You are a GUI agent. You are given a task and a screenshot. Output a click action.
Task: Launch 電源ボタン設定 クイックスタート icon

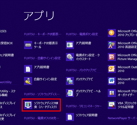point(70,57)
